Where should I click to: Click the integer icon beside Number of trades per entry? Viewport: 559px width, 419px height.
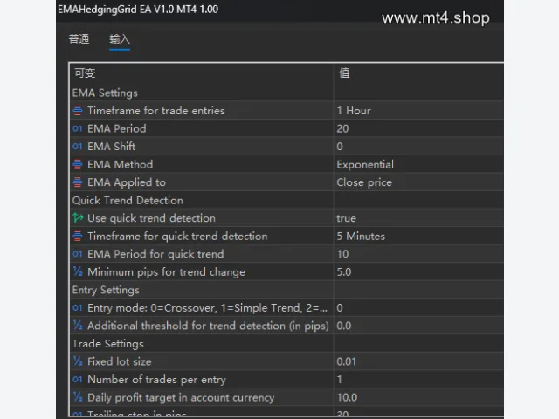78,380
